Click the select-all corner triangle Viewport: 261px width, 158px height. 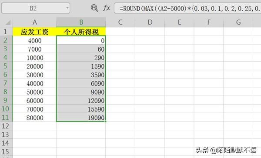8,22
